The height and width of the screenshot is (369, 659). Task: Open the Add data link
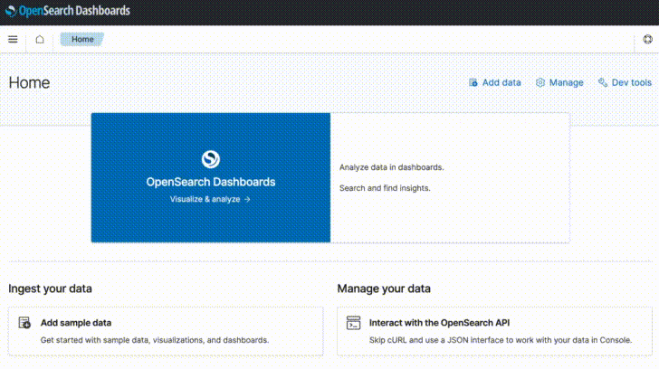(495, 82)
